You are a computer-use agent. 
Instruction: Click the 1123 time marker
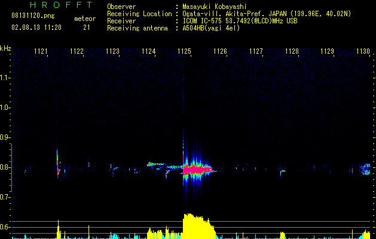click(112, 51)
